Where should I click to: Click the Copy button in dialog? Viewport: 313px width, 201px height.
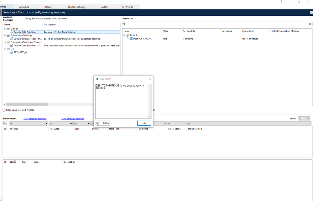coord(103,123)
